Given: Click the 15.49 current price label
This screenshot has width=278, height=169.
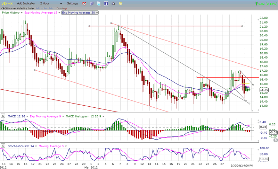Looking at the screenshot, I should click(x=264, y=90).
